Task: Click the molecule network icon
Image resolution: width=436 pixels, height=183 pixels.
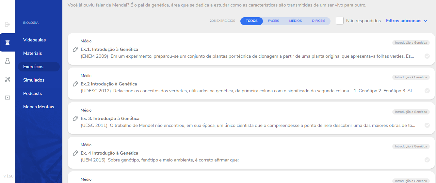Action: click(8, 79)
